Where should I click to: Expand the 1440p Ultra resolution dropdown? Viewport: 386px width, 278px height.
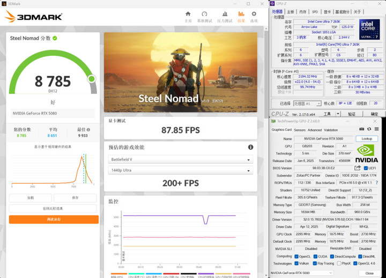(x=180, y=170)
